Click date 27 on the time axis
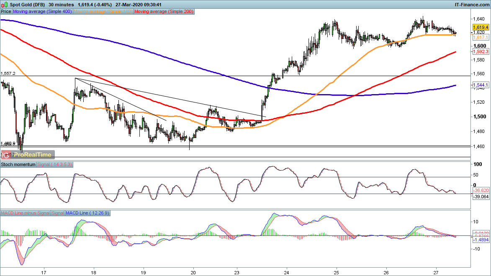The width and height of the screenshot is (491, 276). (x=437, y=273)
